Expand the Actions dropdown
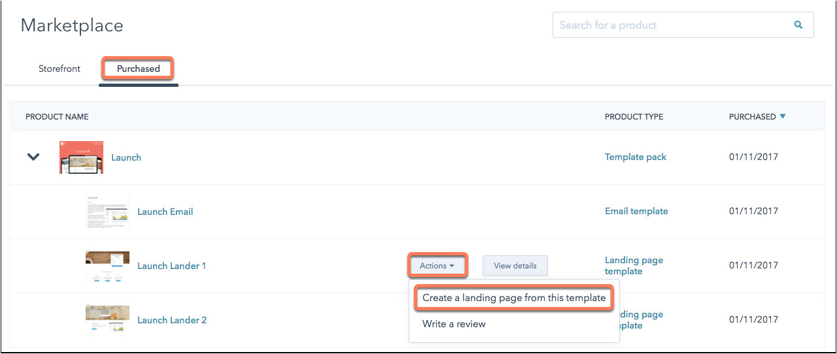The image size is (837, 354). (x=437, y=266)
